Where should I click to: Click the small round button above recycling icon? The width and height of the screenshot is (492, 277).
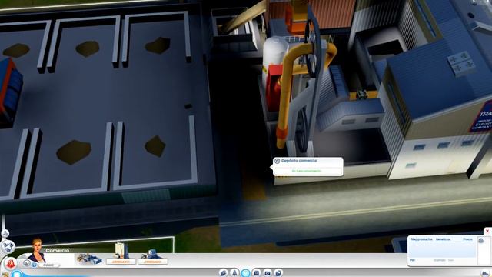[x=5, y=233]
